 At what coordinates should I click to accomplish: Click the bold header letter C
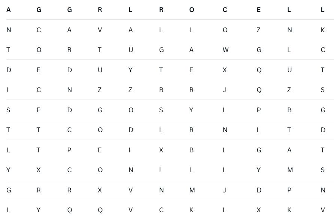coord(225,10)
